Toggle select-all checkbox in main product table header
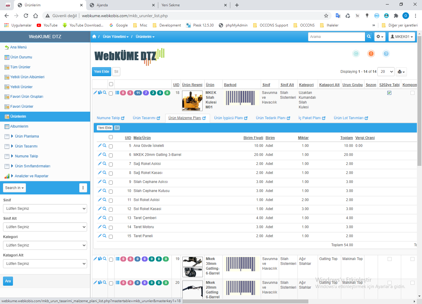The width and height of the screenshot is (422, 304). (x=111, y=84)
